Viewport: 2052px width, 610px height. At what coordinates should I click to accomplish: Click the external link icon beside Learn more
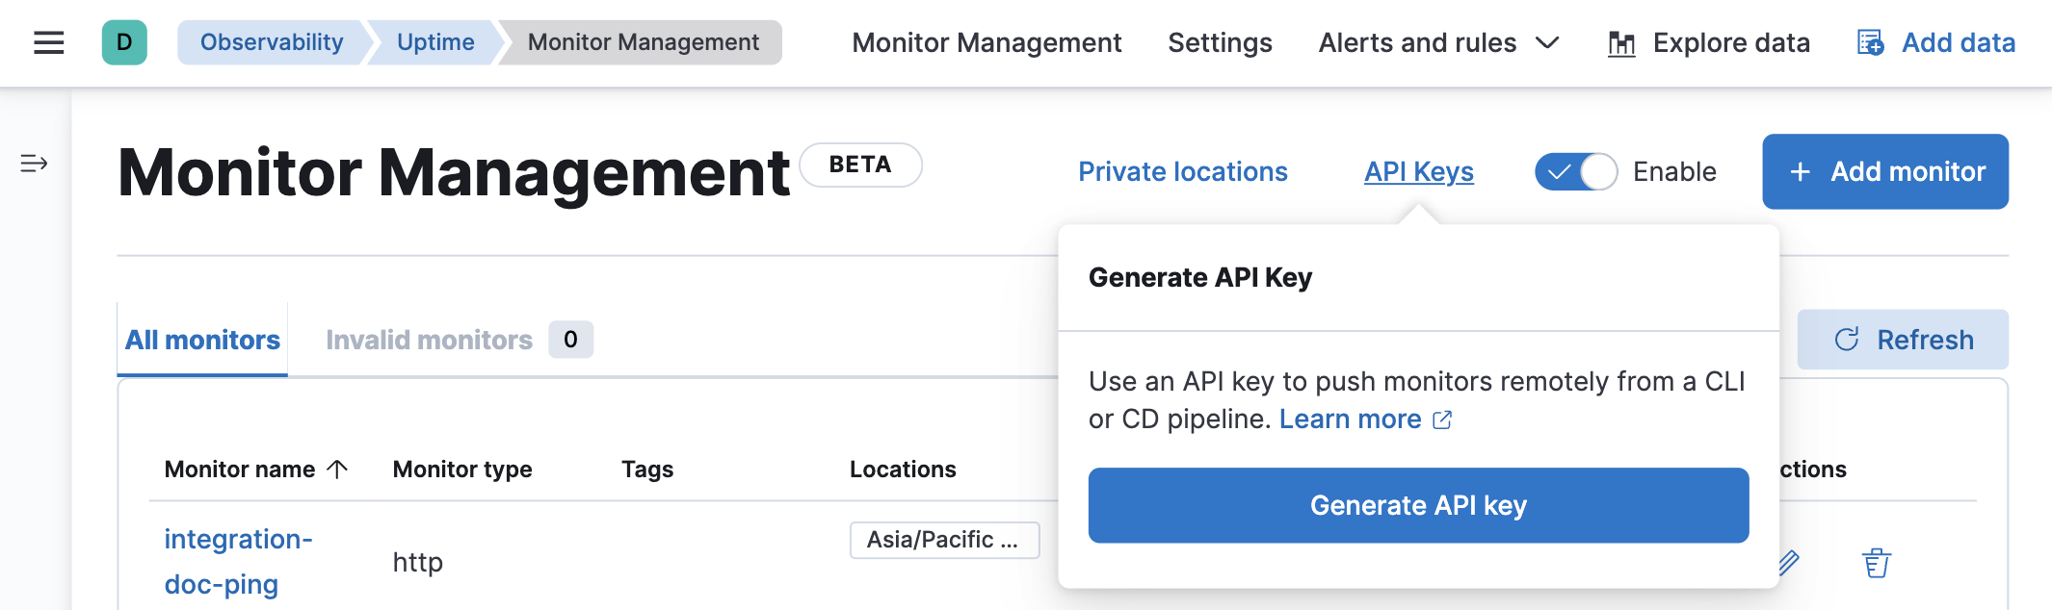tap(1442, 420)
